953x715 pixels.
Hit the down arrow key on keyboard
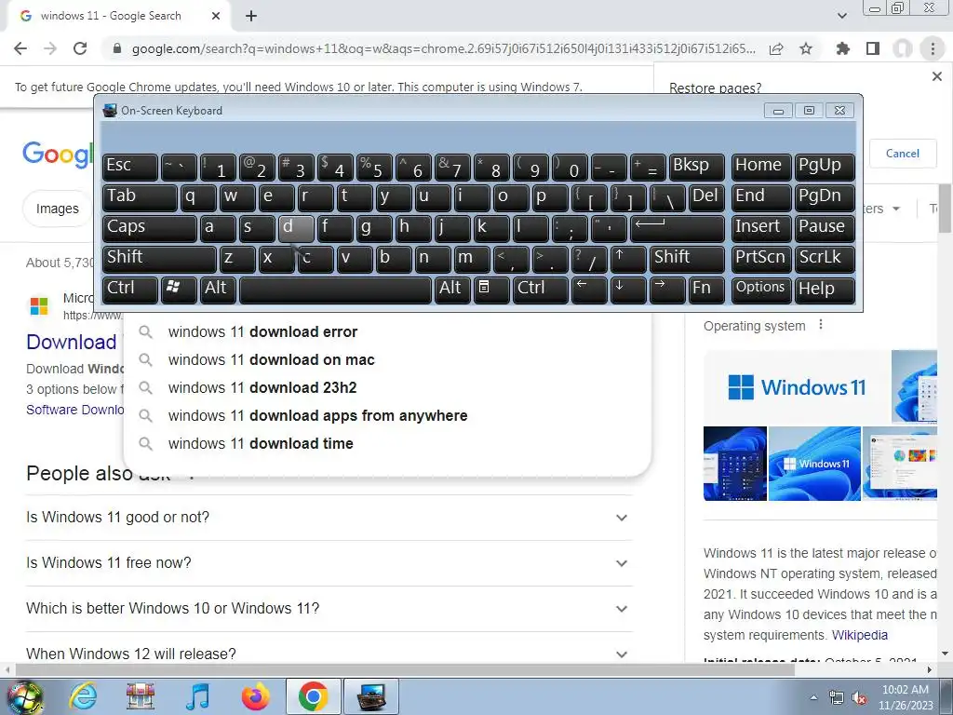click(628, 289)
